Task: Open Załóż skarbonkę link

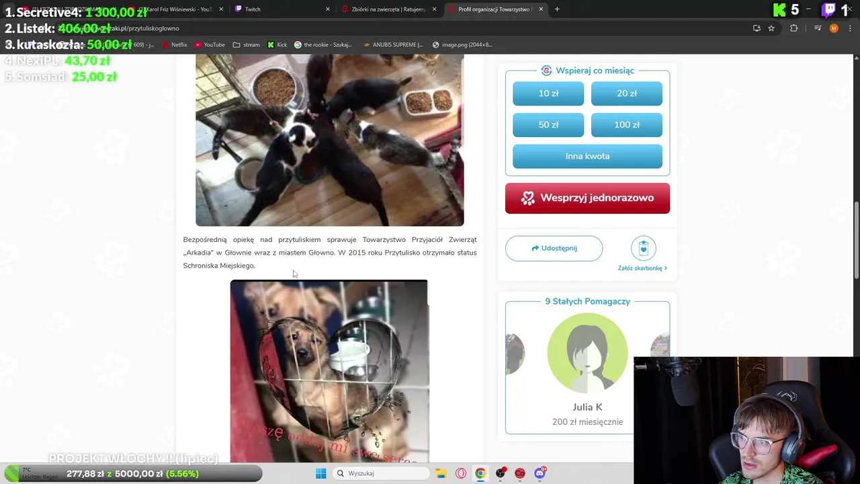Action: tap(642, 268)
